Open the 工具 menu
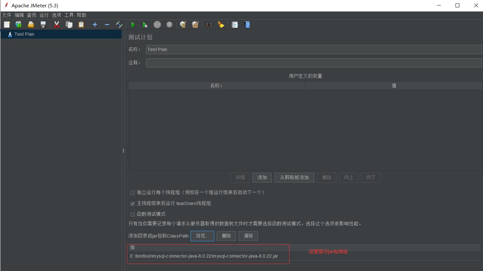Viewport: 483px width, 271px height. point(69,15)
